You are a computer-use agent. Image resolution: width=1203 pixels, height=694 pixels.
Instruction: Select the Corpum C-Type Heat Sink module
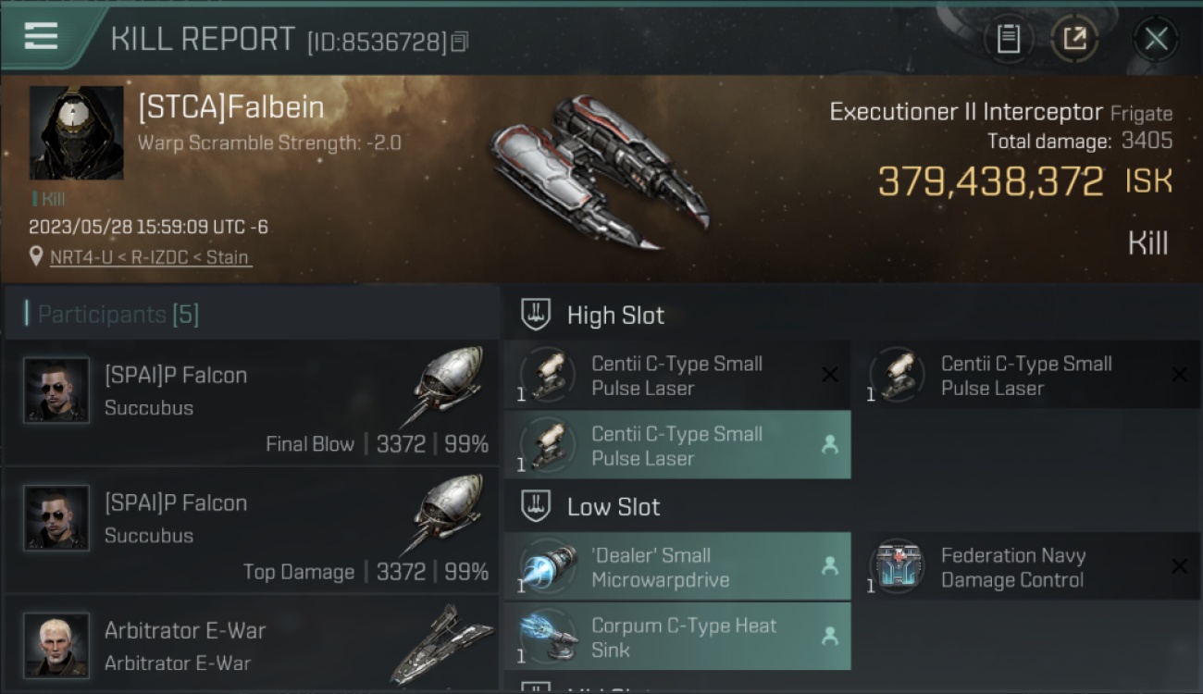point(677,637)
